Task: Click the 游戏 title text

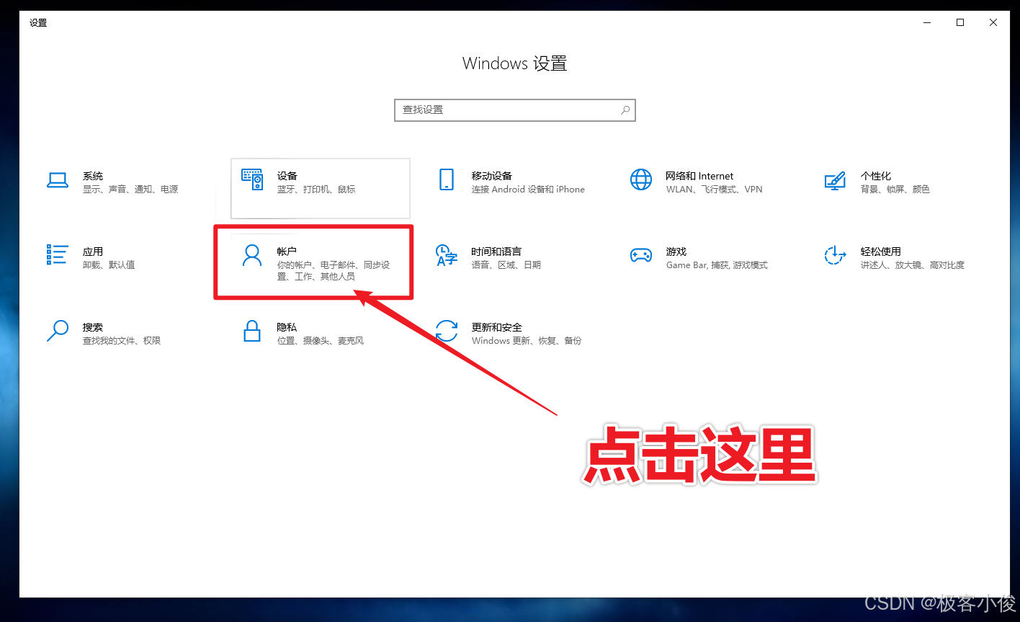Action: coord(676,252)
